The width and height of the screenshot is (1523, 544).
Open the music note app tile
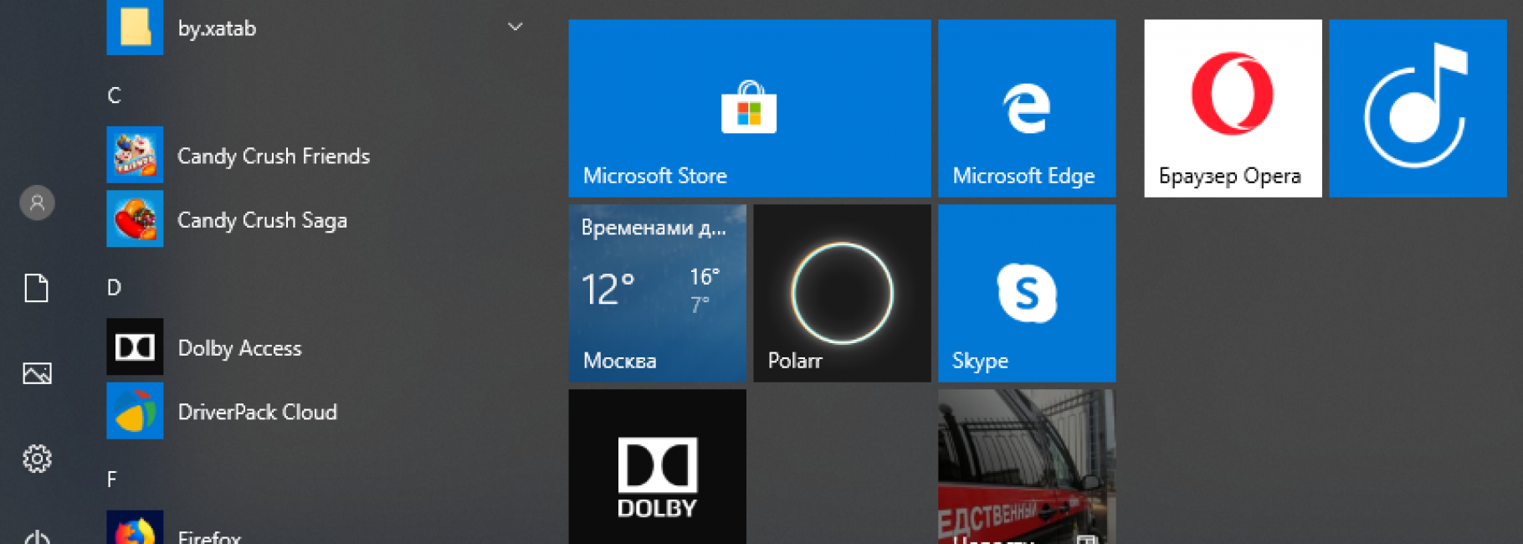tap(1417, 108)
